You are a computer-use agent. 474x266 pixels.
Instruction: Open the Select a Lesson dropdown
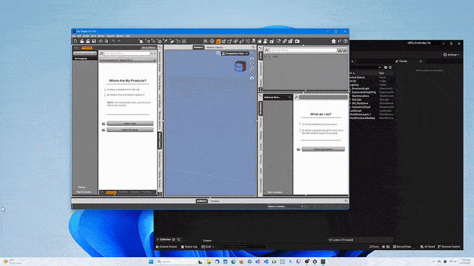[286, 206]
